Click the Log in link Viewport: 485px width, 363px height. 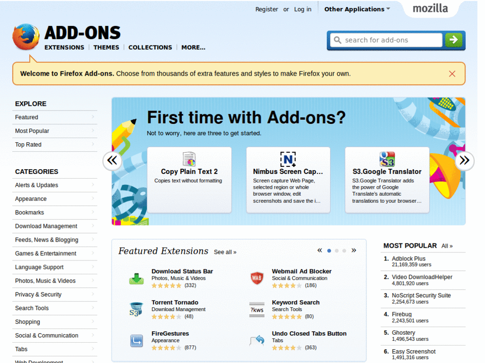click(303, 9)
